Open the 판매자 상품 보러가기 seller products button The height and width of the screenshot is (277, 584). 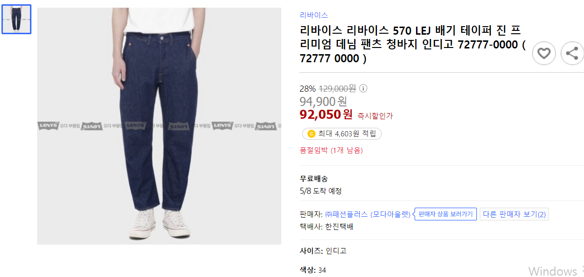coord(445,213)
